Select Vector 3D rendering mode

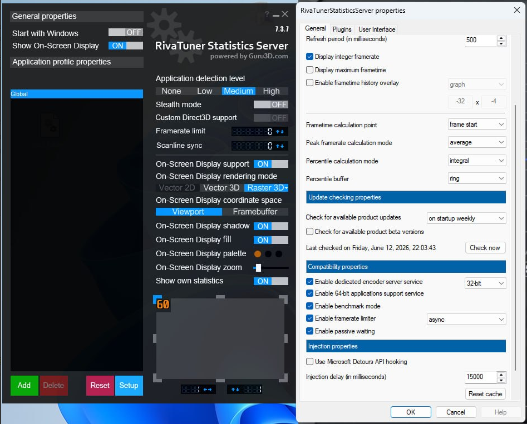[x=221, y=188]
